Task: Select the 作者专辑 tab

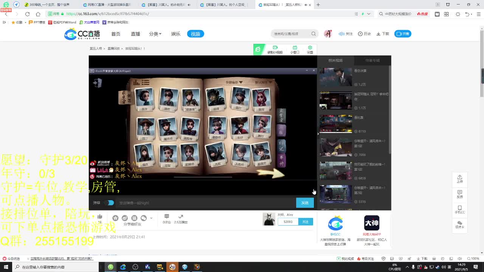Action: pyautogui.click(x=372, y=60)
